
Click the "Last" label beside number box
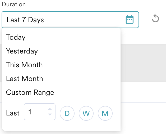(13, 113)
